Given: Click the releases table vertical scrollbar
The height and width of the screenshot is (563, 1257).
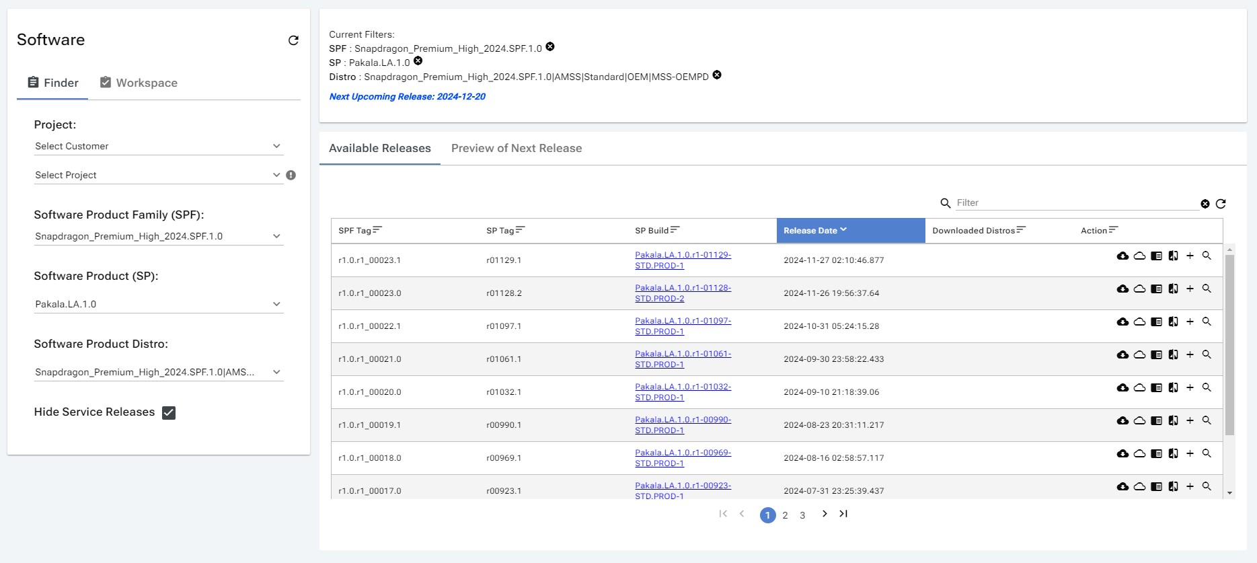Looking at the screenshot, I should tap(1229, 345).
